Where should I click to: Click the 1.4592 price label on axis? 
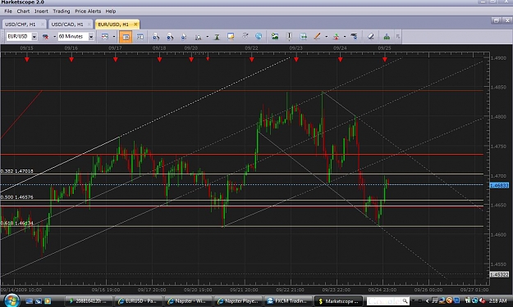(x=499, y=275)
